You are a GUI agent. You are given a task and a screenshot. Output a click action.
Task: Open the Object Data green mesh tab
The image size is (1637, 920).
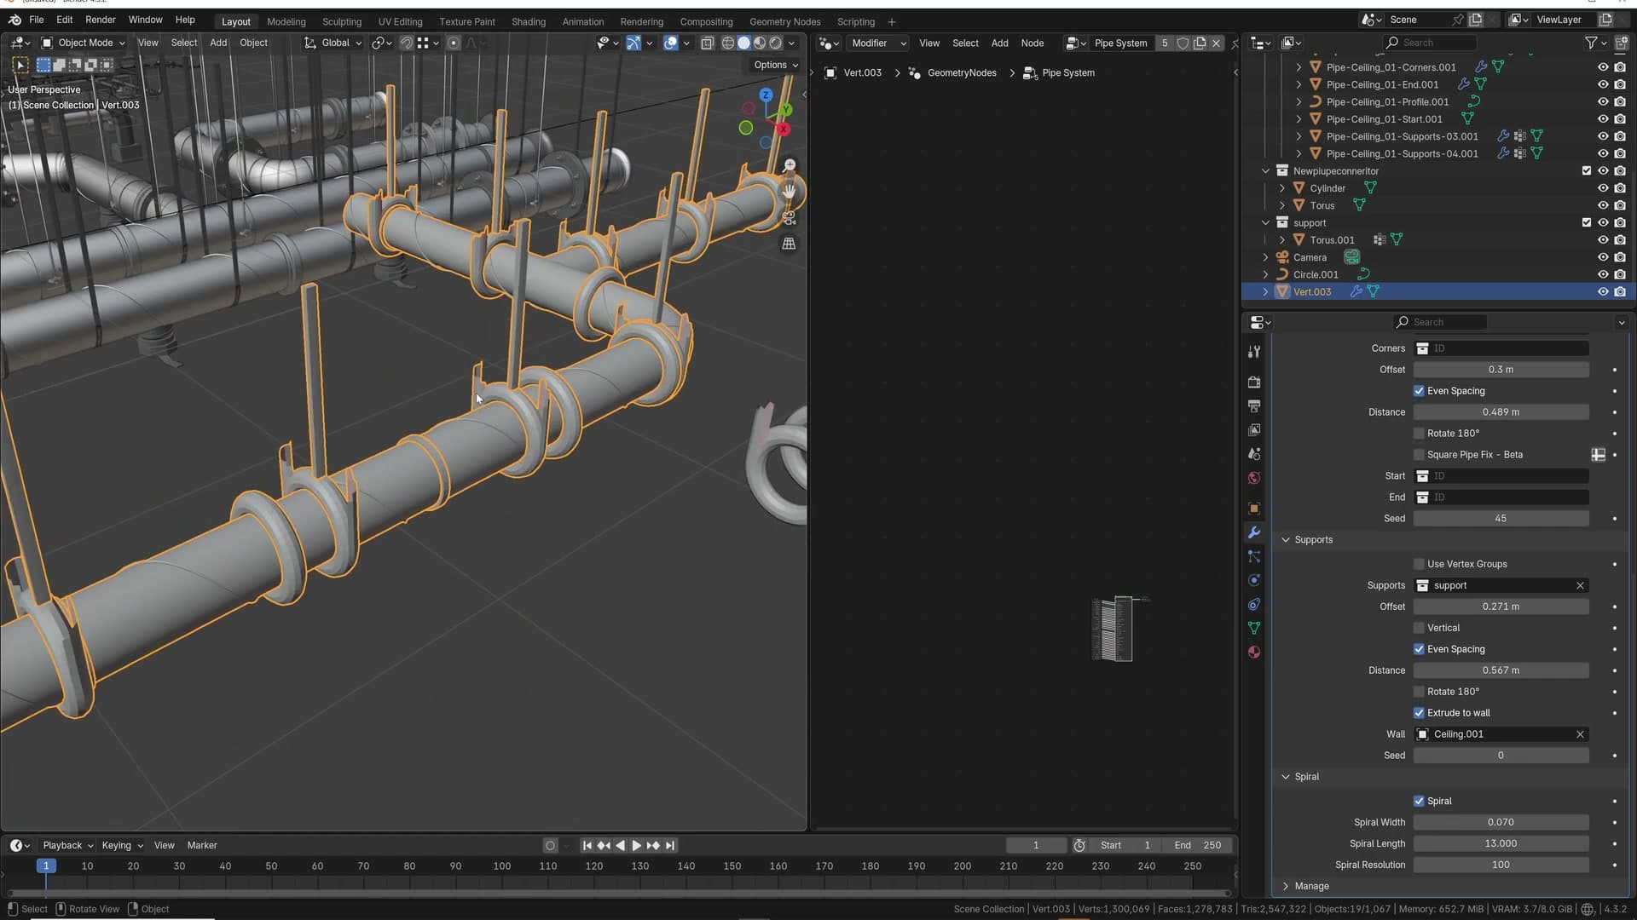[1253, 628]
